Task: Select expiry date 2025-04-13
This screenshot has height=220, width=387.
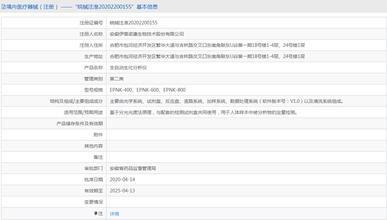Action: (122, 191)
